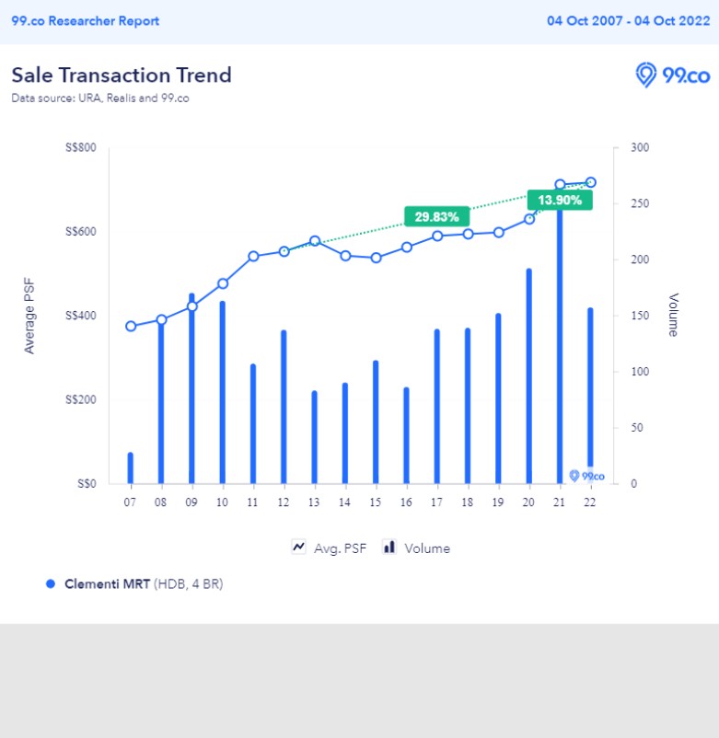
Task: Toggle the Avg. PSF series label
Action: point(340,548)
